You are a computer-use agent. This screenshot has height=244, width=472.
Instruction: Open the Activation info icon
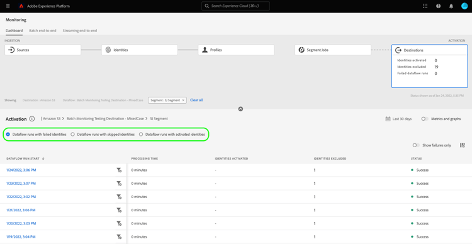(32, 119)
